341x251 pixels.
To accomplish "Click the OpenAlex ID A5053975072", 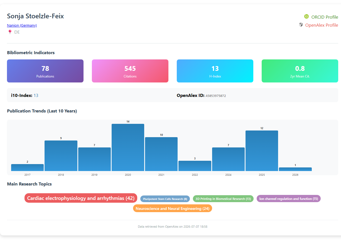I will (x=216, y=96).
